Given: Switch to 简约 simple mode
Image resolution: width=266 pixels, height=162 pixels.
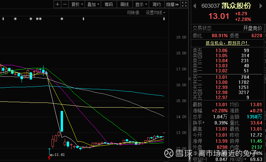Looking at the screenshot, I should [x=157, y=4].
